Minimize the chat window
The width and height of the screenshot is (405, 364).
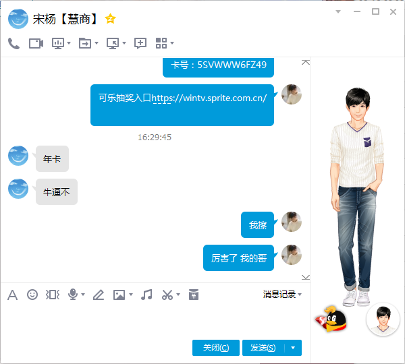[357, 11]
